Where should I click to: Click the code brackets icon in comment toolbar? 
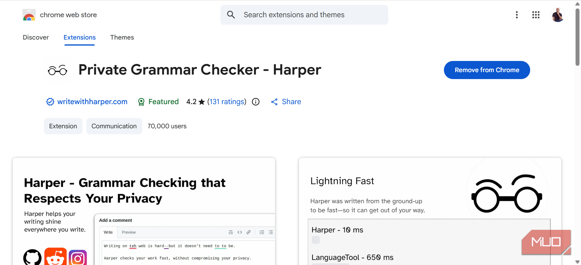coord(240,232)
